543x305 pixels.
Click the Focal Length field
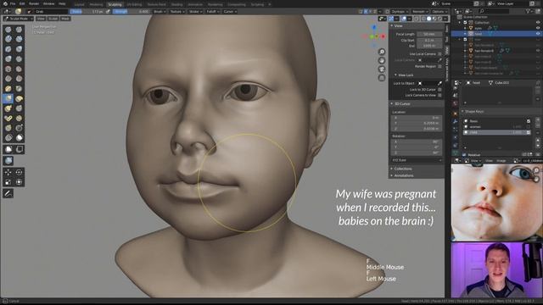[429, 34]
